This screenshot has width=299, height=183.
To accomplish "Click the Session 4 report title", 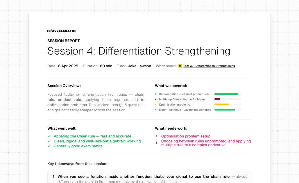I will tap(139, 51).
